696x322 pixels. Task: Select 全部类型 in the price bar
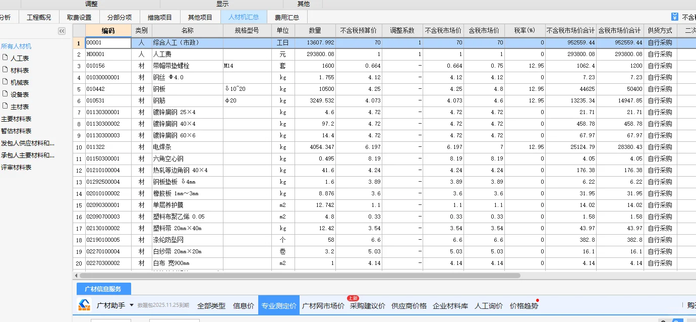211,305
